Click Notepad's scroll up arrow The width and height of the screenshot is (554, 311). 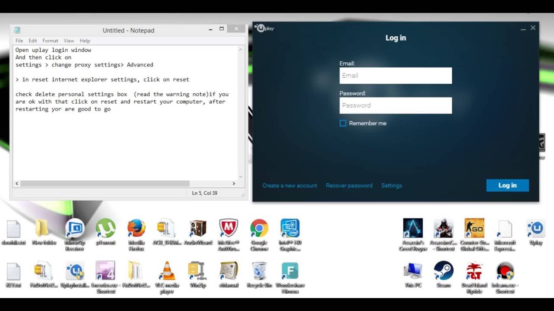241,50
